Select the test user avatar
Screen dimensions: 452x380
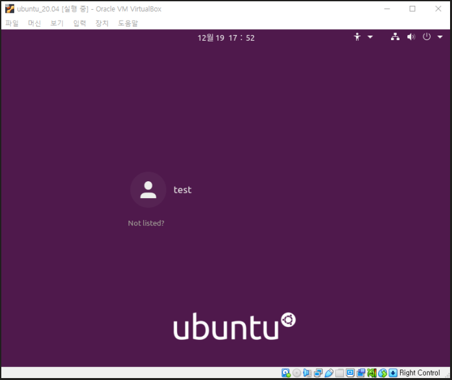click(x=148, y=190)
